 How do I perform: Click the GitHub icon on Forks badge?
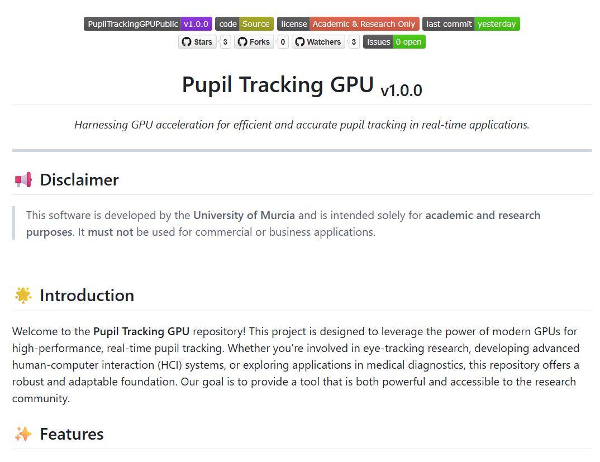click(x=242, y=42)
